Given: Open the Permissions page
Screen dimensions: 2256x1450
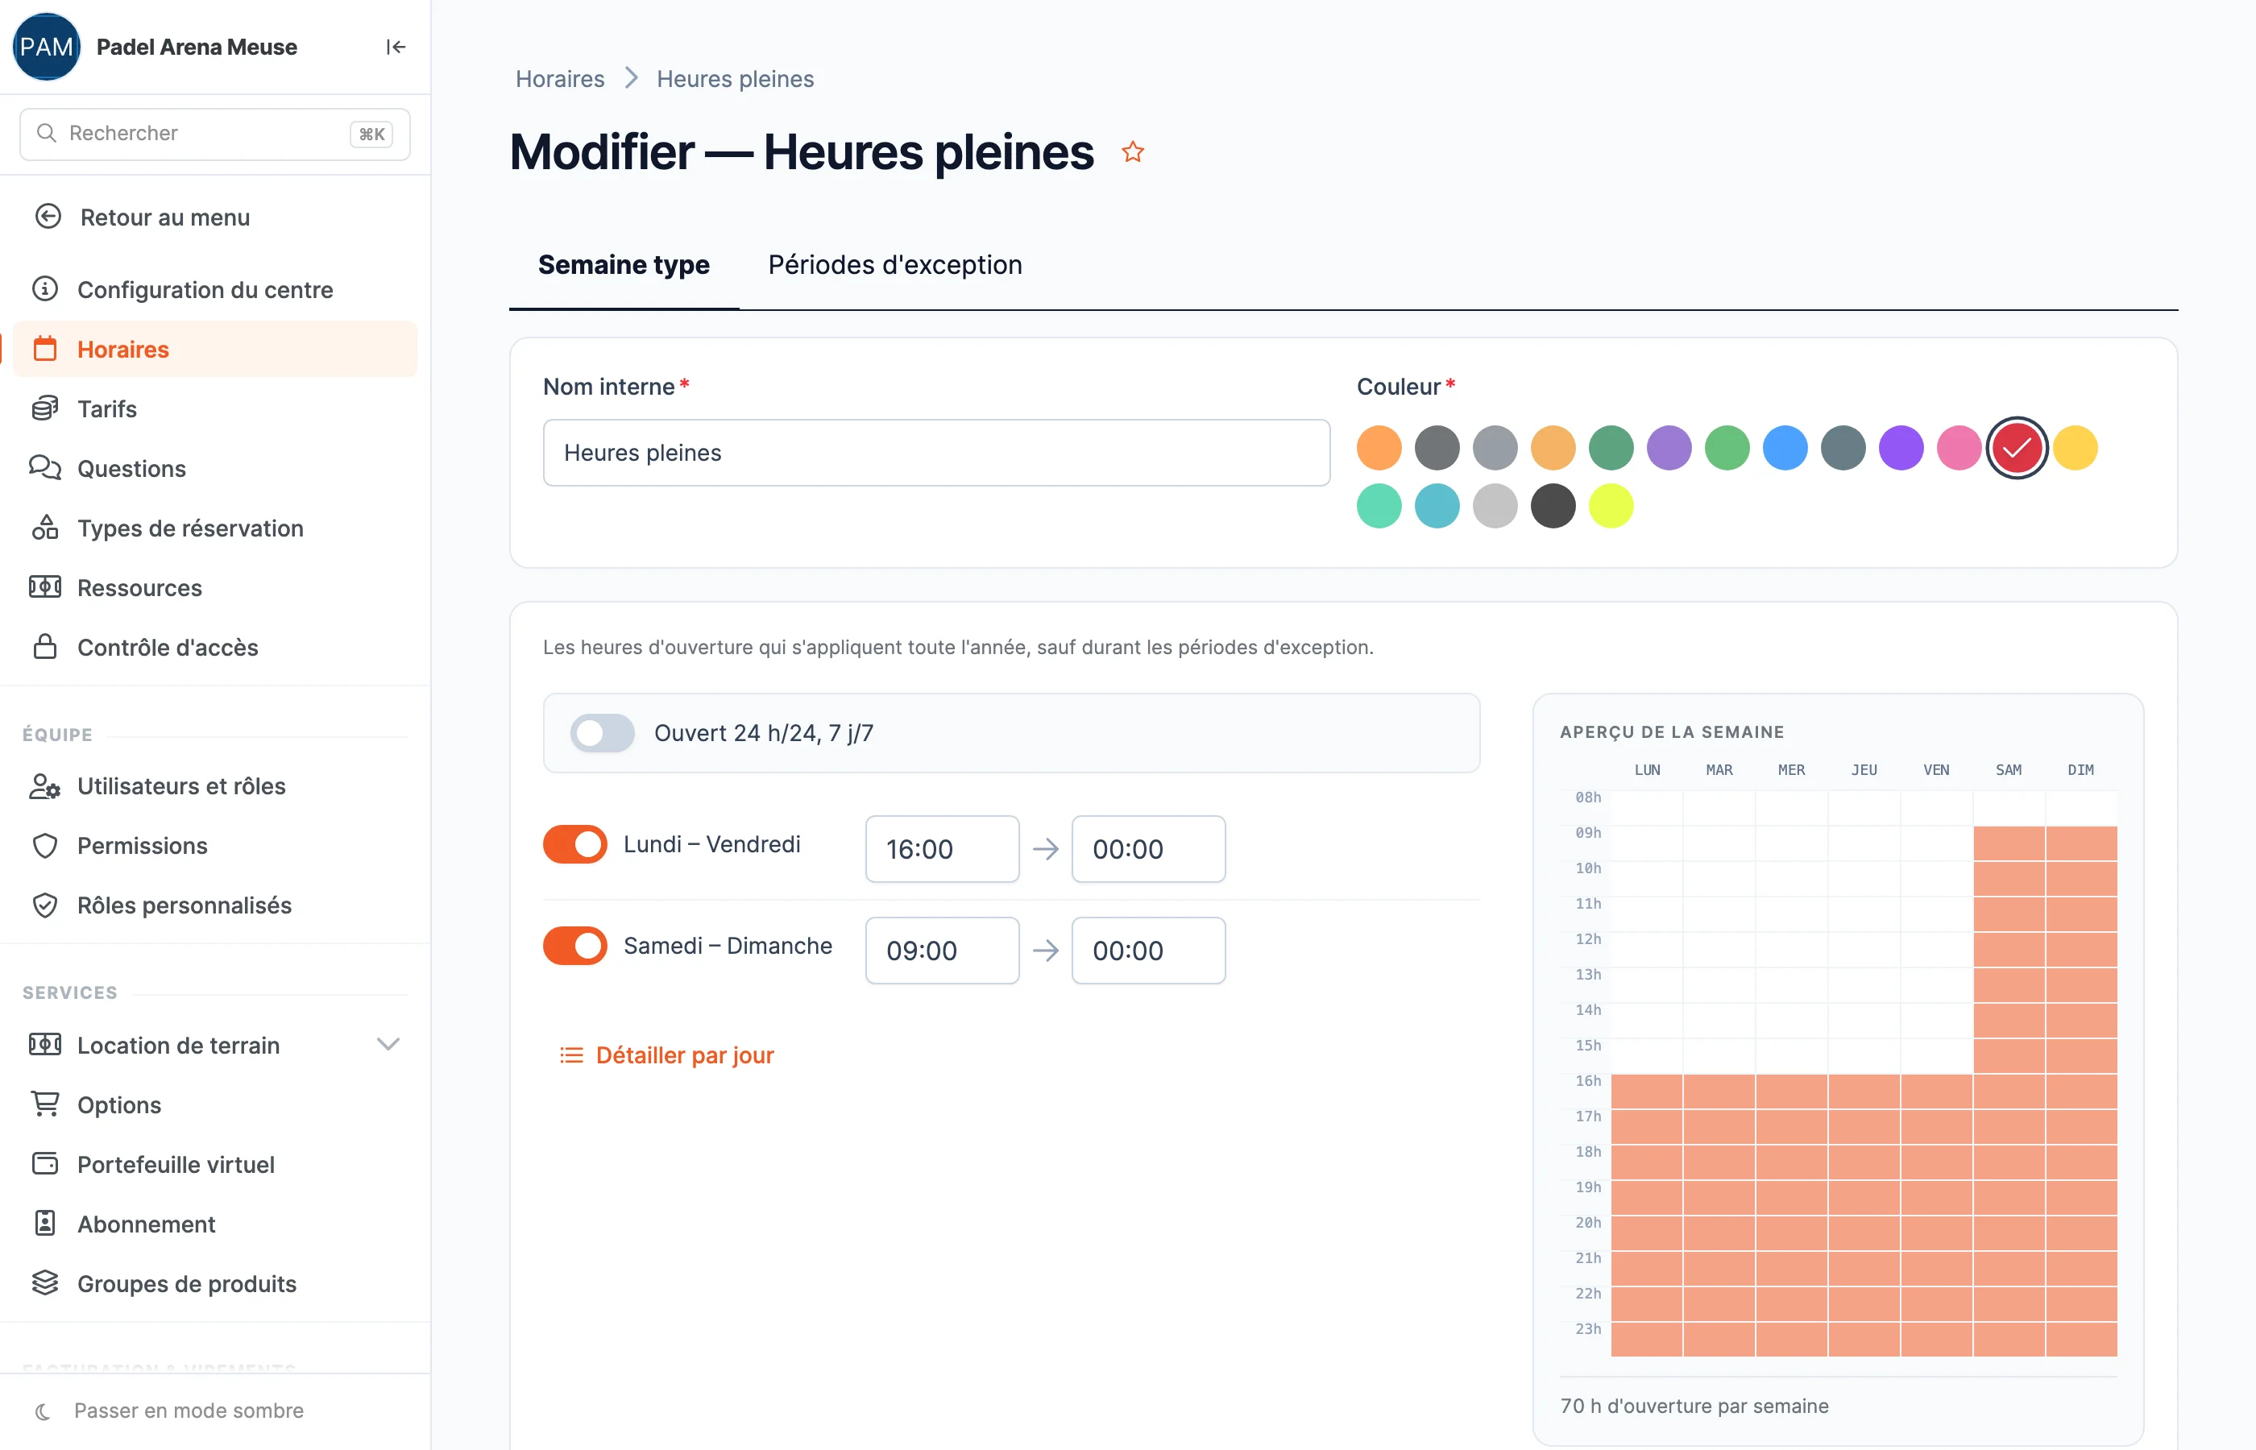Looking at the screenshot, I should tap(216, 846).
